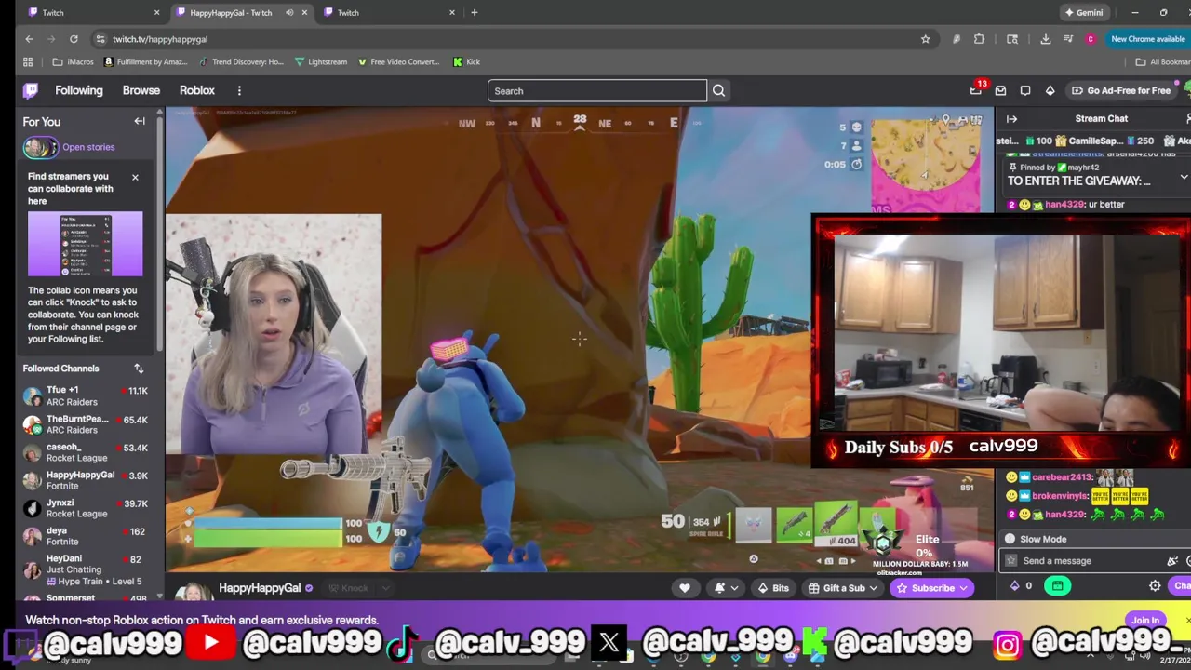Open channel points balance
This screenshot has height=670, width=1191.
pos(1021,585)
